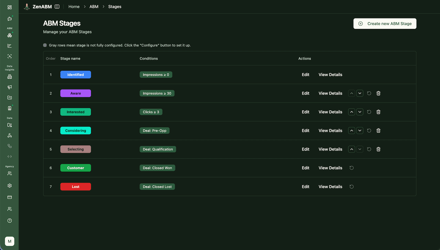440x250 pixels.
Task: Delete the Interested stage via trash icon
Action: tap(378, 112)
